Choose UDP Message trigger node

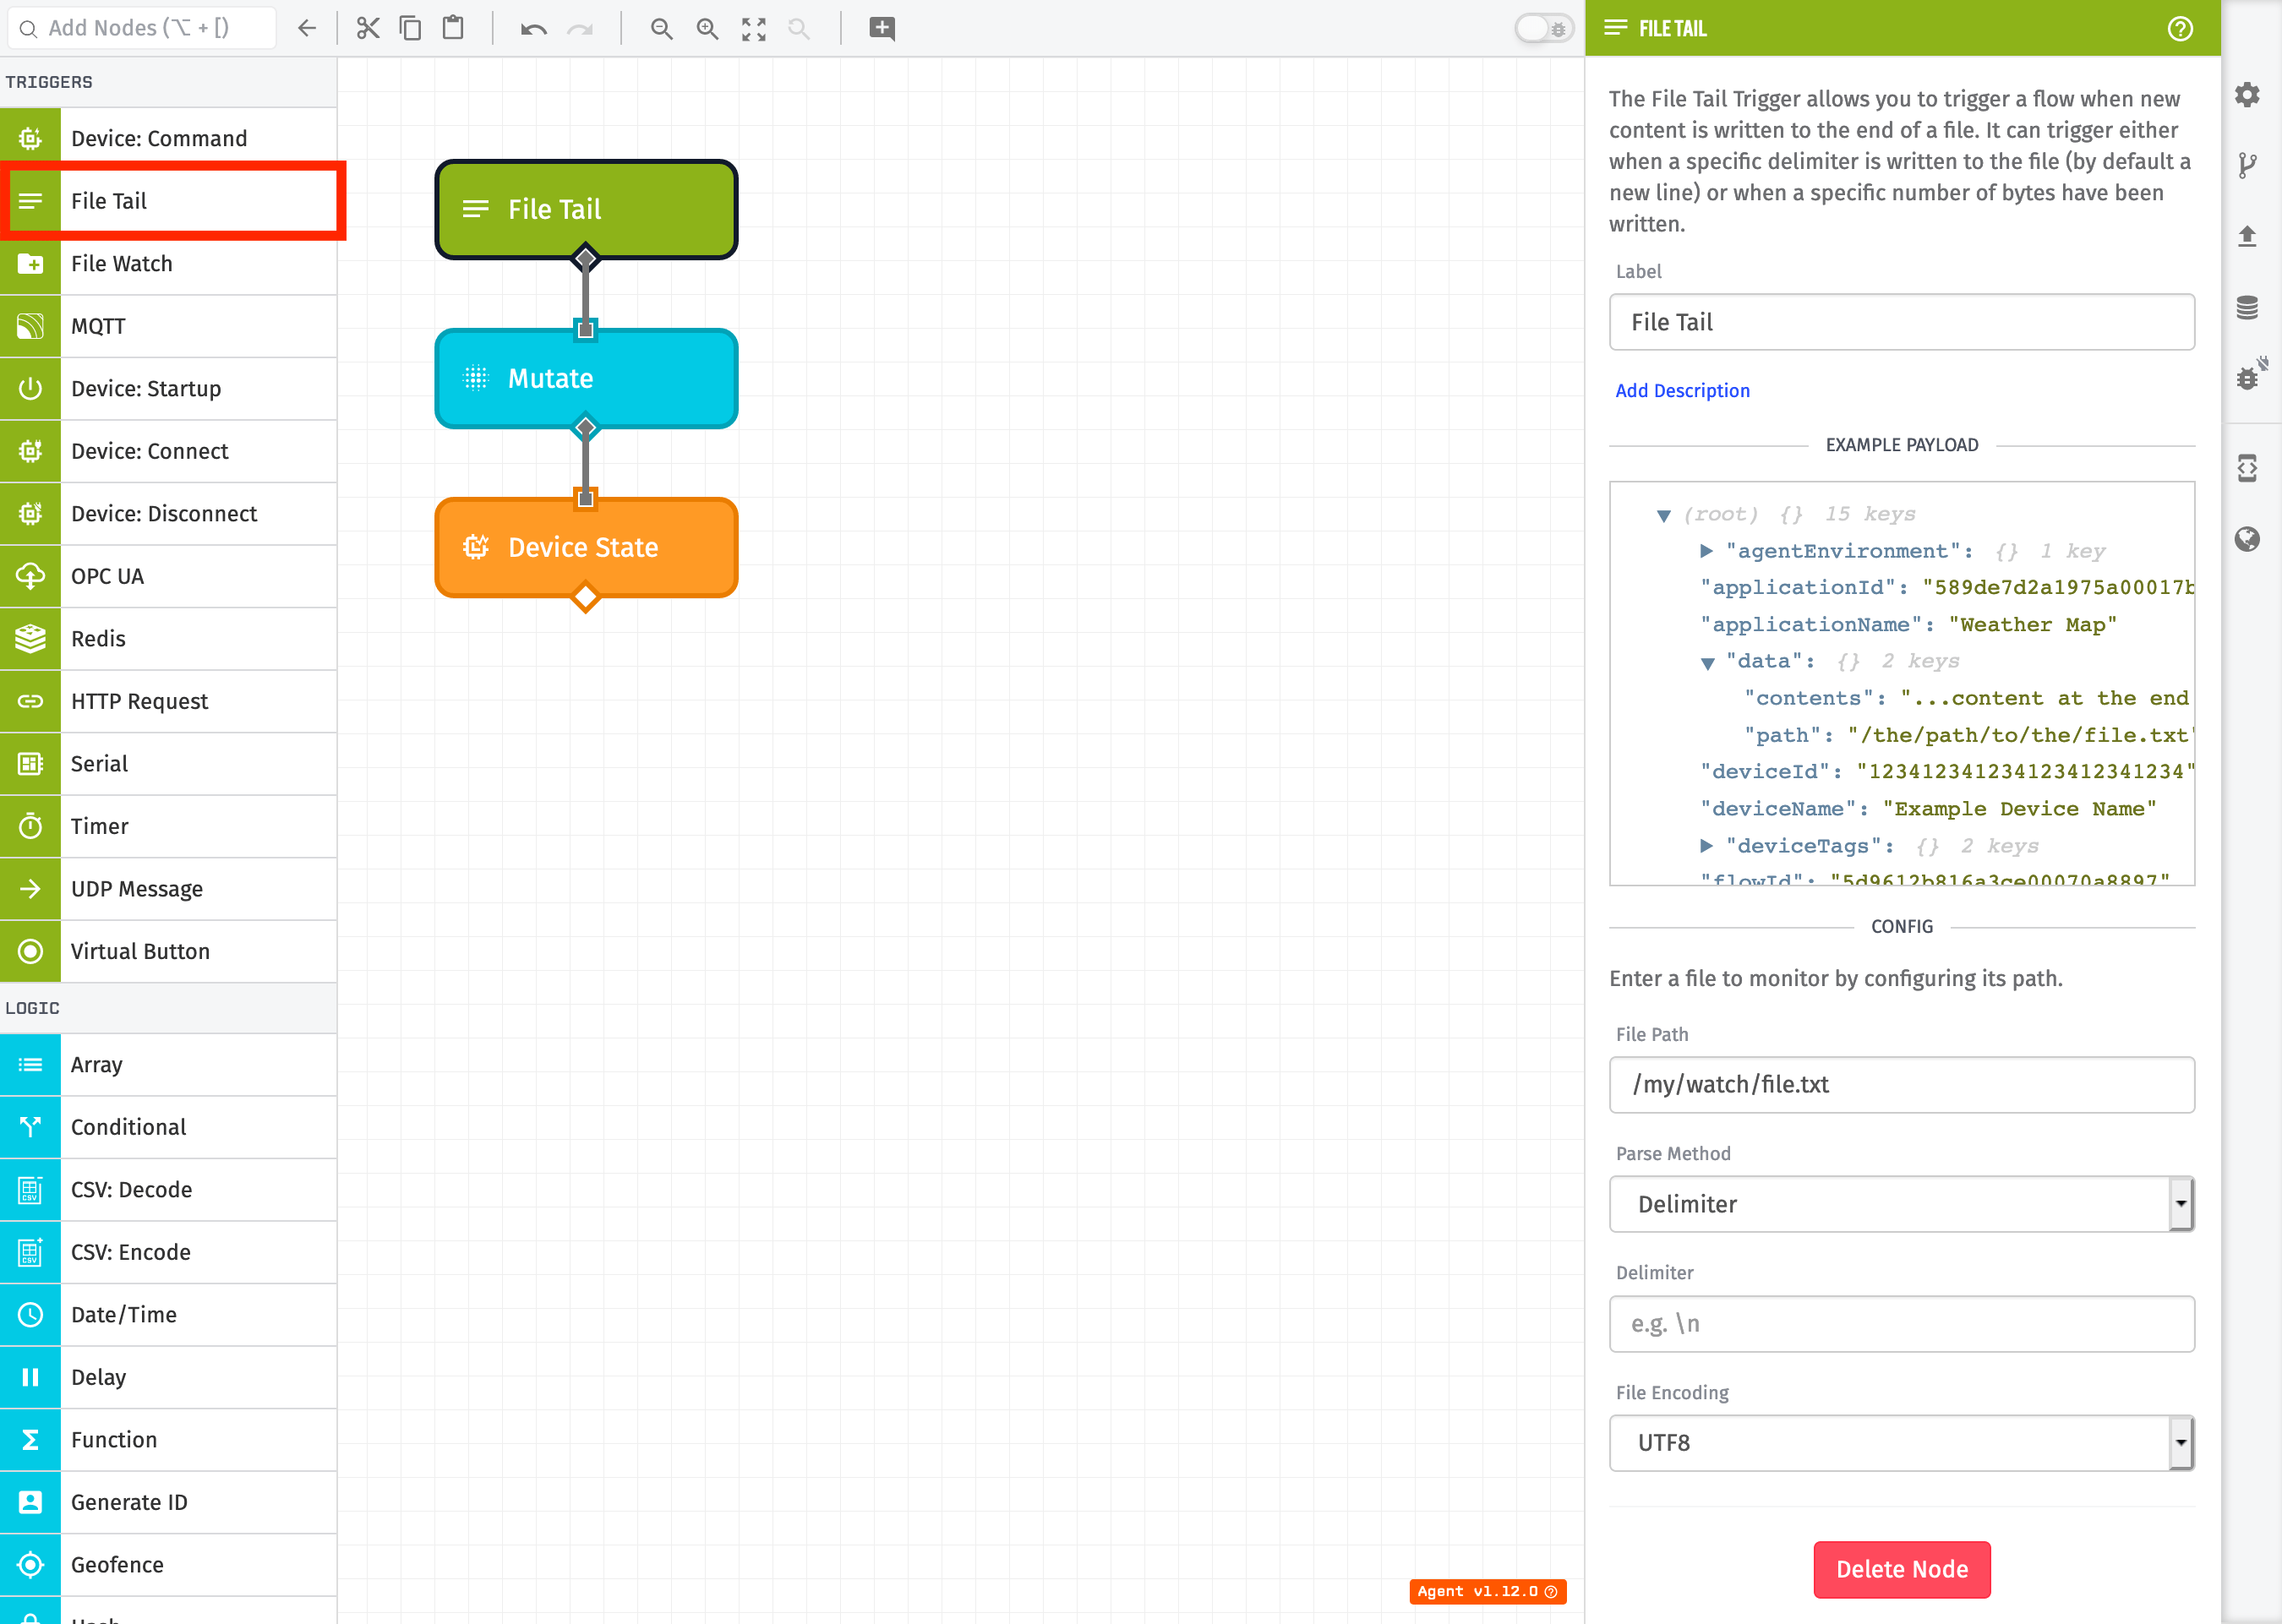(x=168, y=889)
